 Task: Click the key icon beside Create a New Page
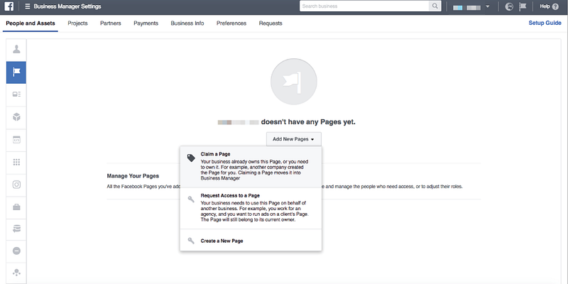pyautogui.click(x=191, y=241)
